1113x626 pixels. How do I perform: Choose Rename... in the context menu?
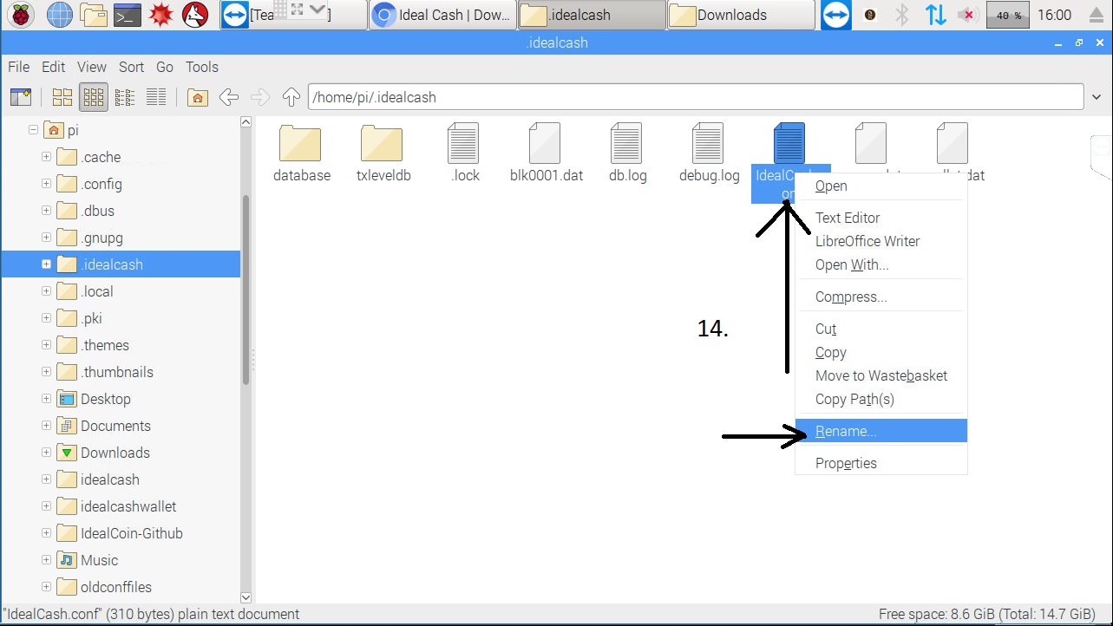pyautogui.click(x=881, y=431)
